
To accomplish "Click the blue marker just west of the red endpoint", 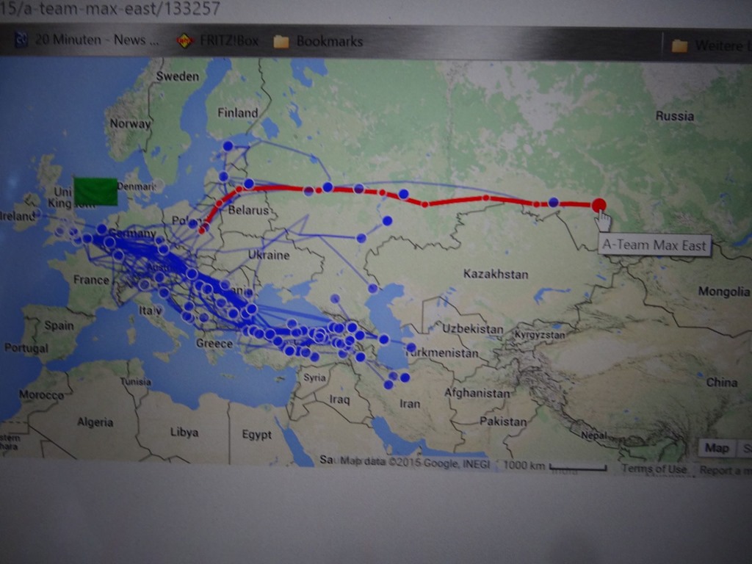I will [x=553, y=202].
